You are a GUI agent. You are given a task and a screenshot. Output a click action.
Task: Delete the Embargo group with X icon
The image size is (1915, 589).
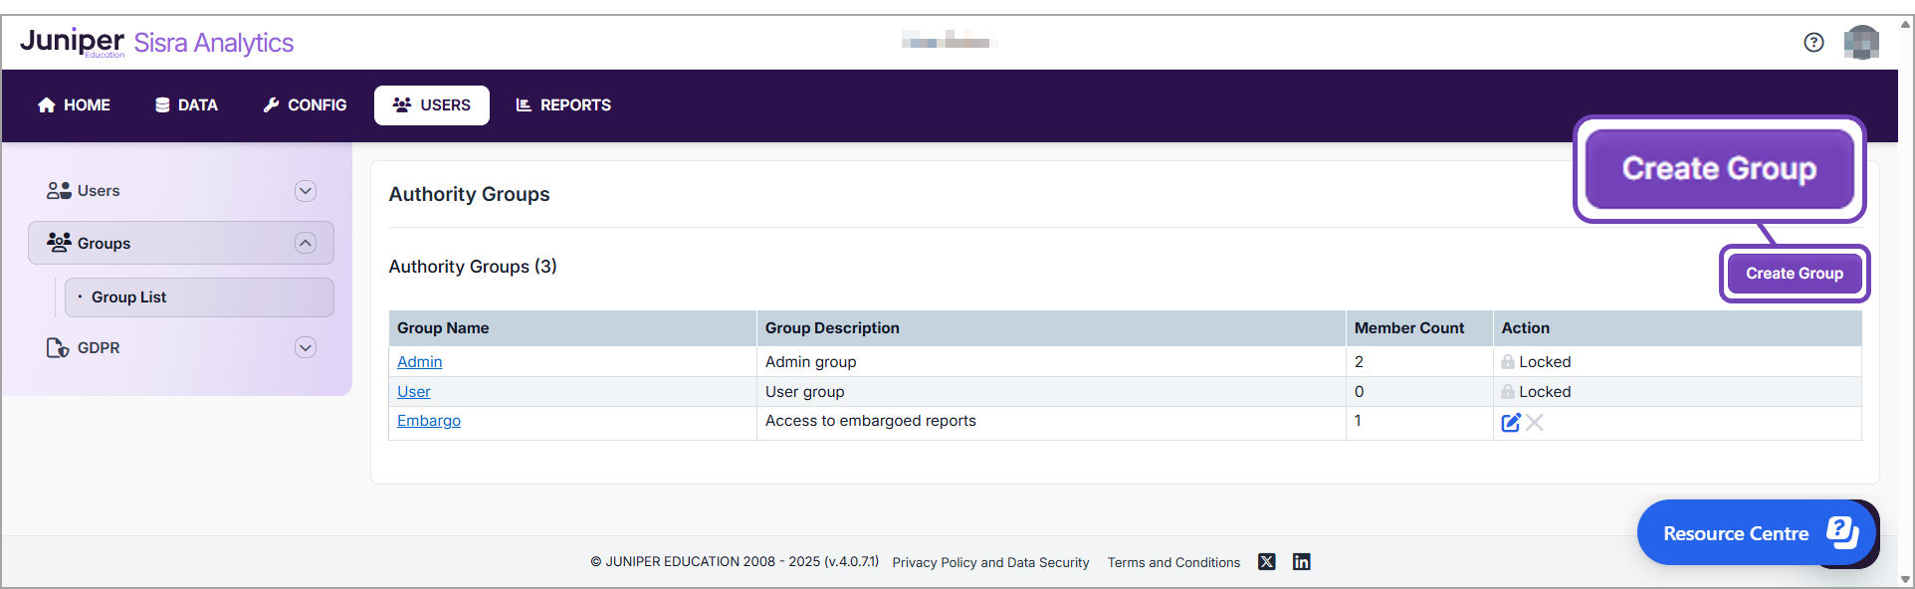pos(1535,422)
